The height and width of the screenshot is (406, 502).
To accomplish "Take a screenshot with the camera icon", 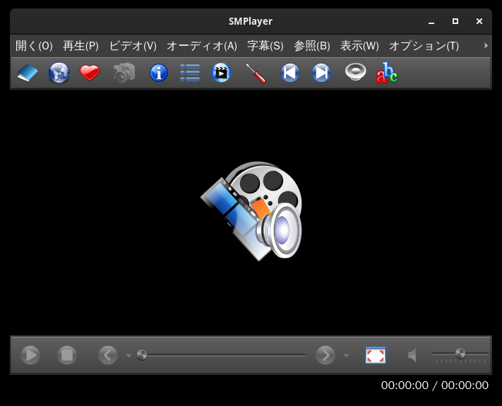I will point(124,73).
